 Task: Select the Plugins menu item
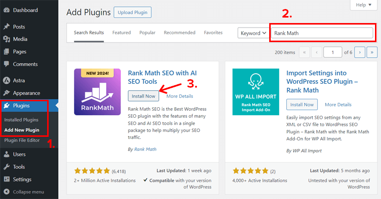tap(22, 106)
